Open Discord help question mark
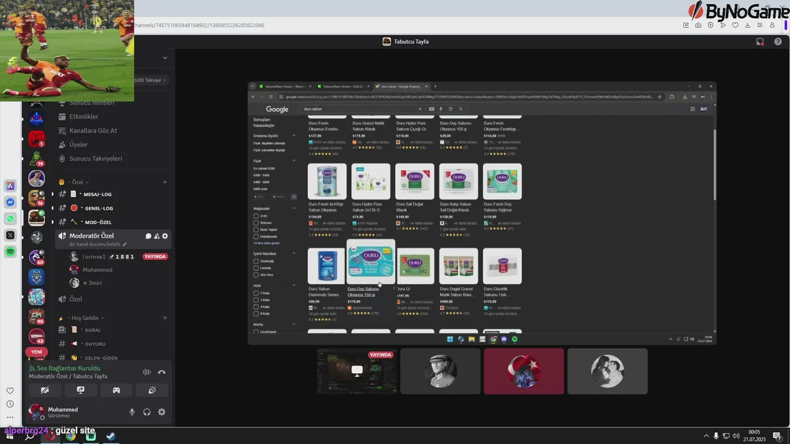790x444 pixels. (x=778, y=41)
